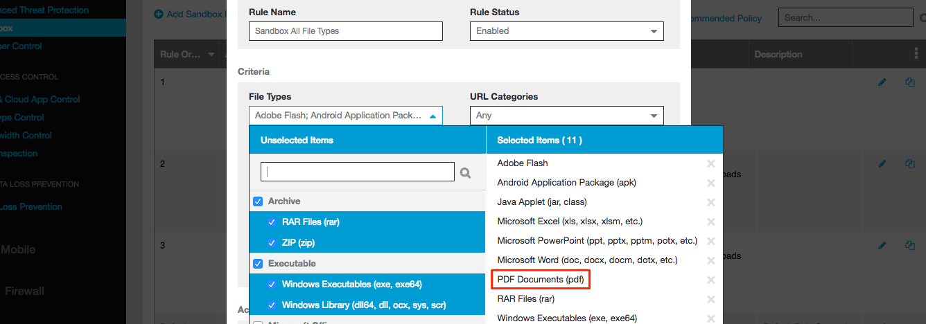Click the edit pencil for rule 2
Screen dimensions: 926x324
coord(882,163)
